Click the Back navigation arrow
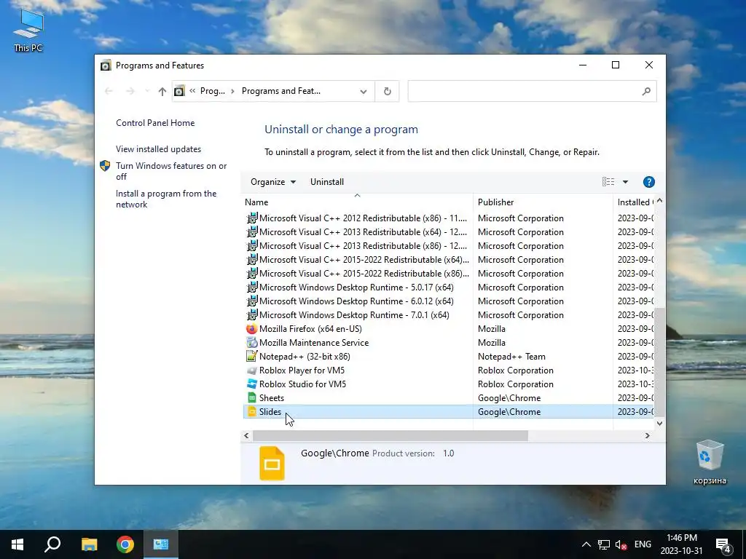The image size is (746, 559). tap(109, 91)
